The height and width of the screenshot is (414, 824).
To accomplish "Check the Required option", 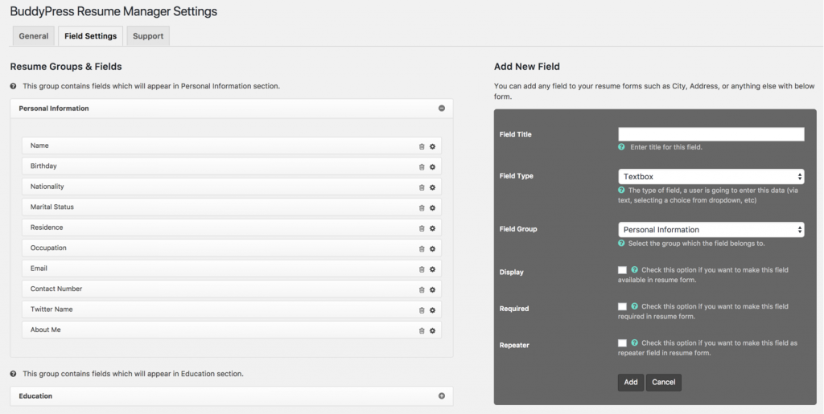I will click(x=622, y=306).
